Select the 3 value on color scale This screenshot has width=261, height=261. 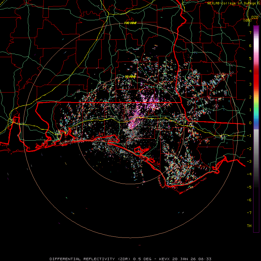point(250,84)
